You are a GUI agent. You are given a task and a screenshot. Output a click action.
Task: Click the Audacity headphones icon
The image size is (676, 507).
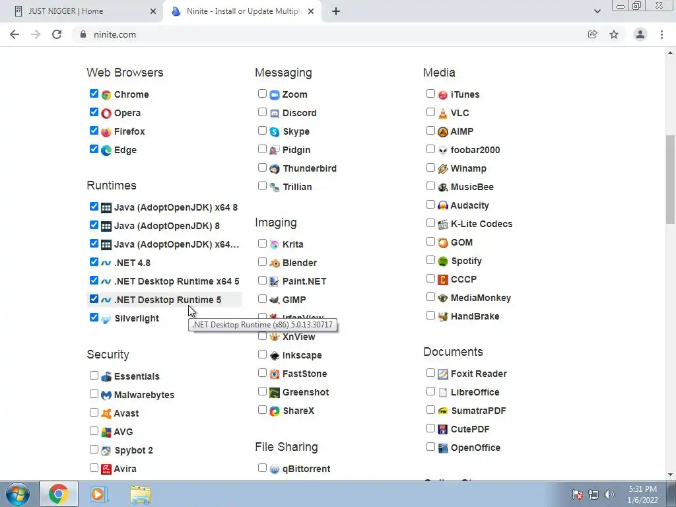(443, 205)
